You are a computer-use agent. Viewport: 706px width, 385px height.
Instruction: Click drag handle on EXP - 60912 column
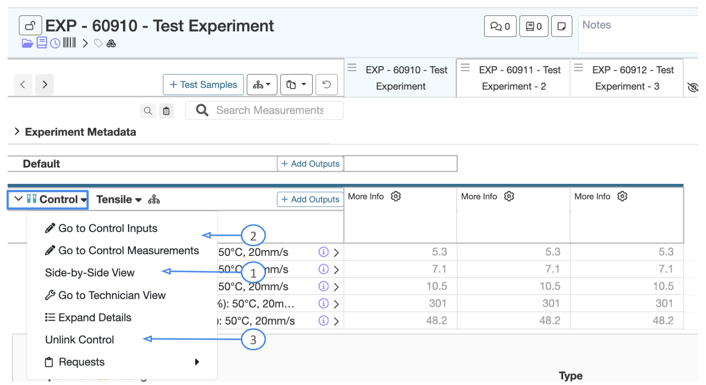(579, 68)
